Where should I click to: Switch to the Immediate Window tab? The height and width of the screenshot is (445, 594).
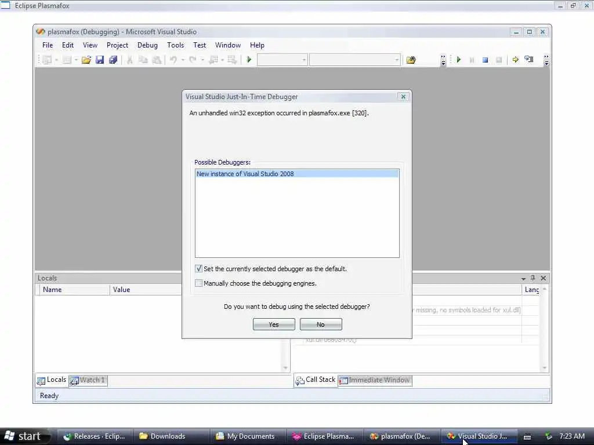[375, 380]
